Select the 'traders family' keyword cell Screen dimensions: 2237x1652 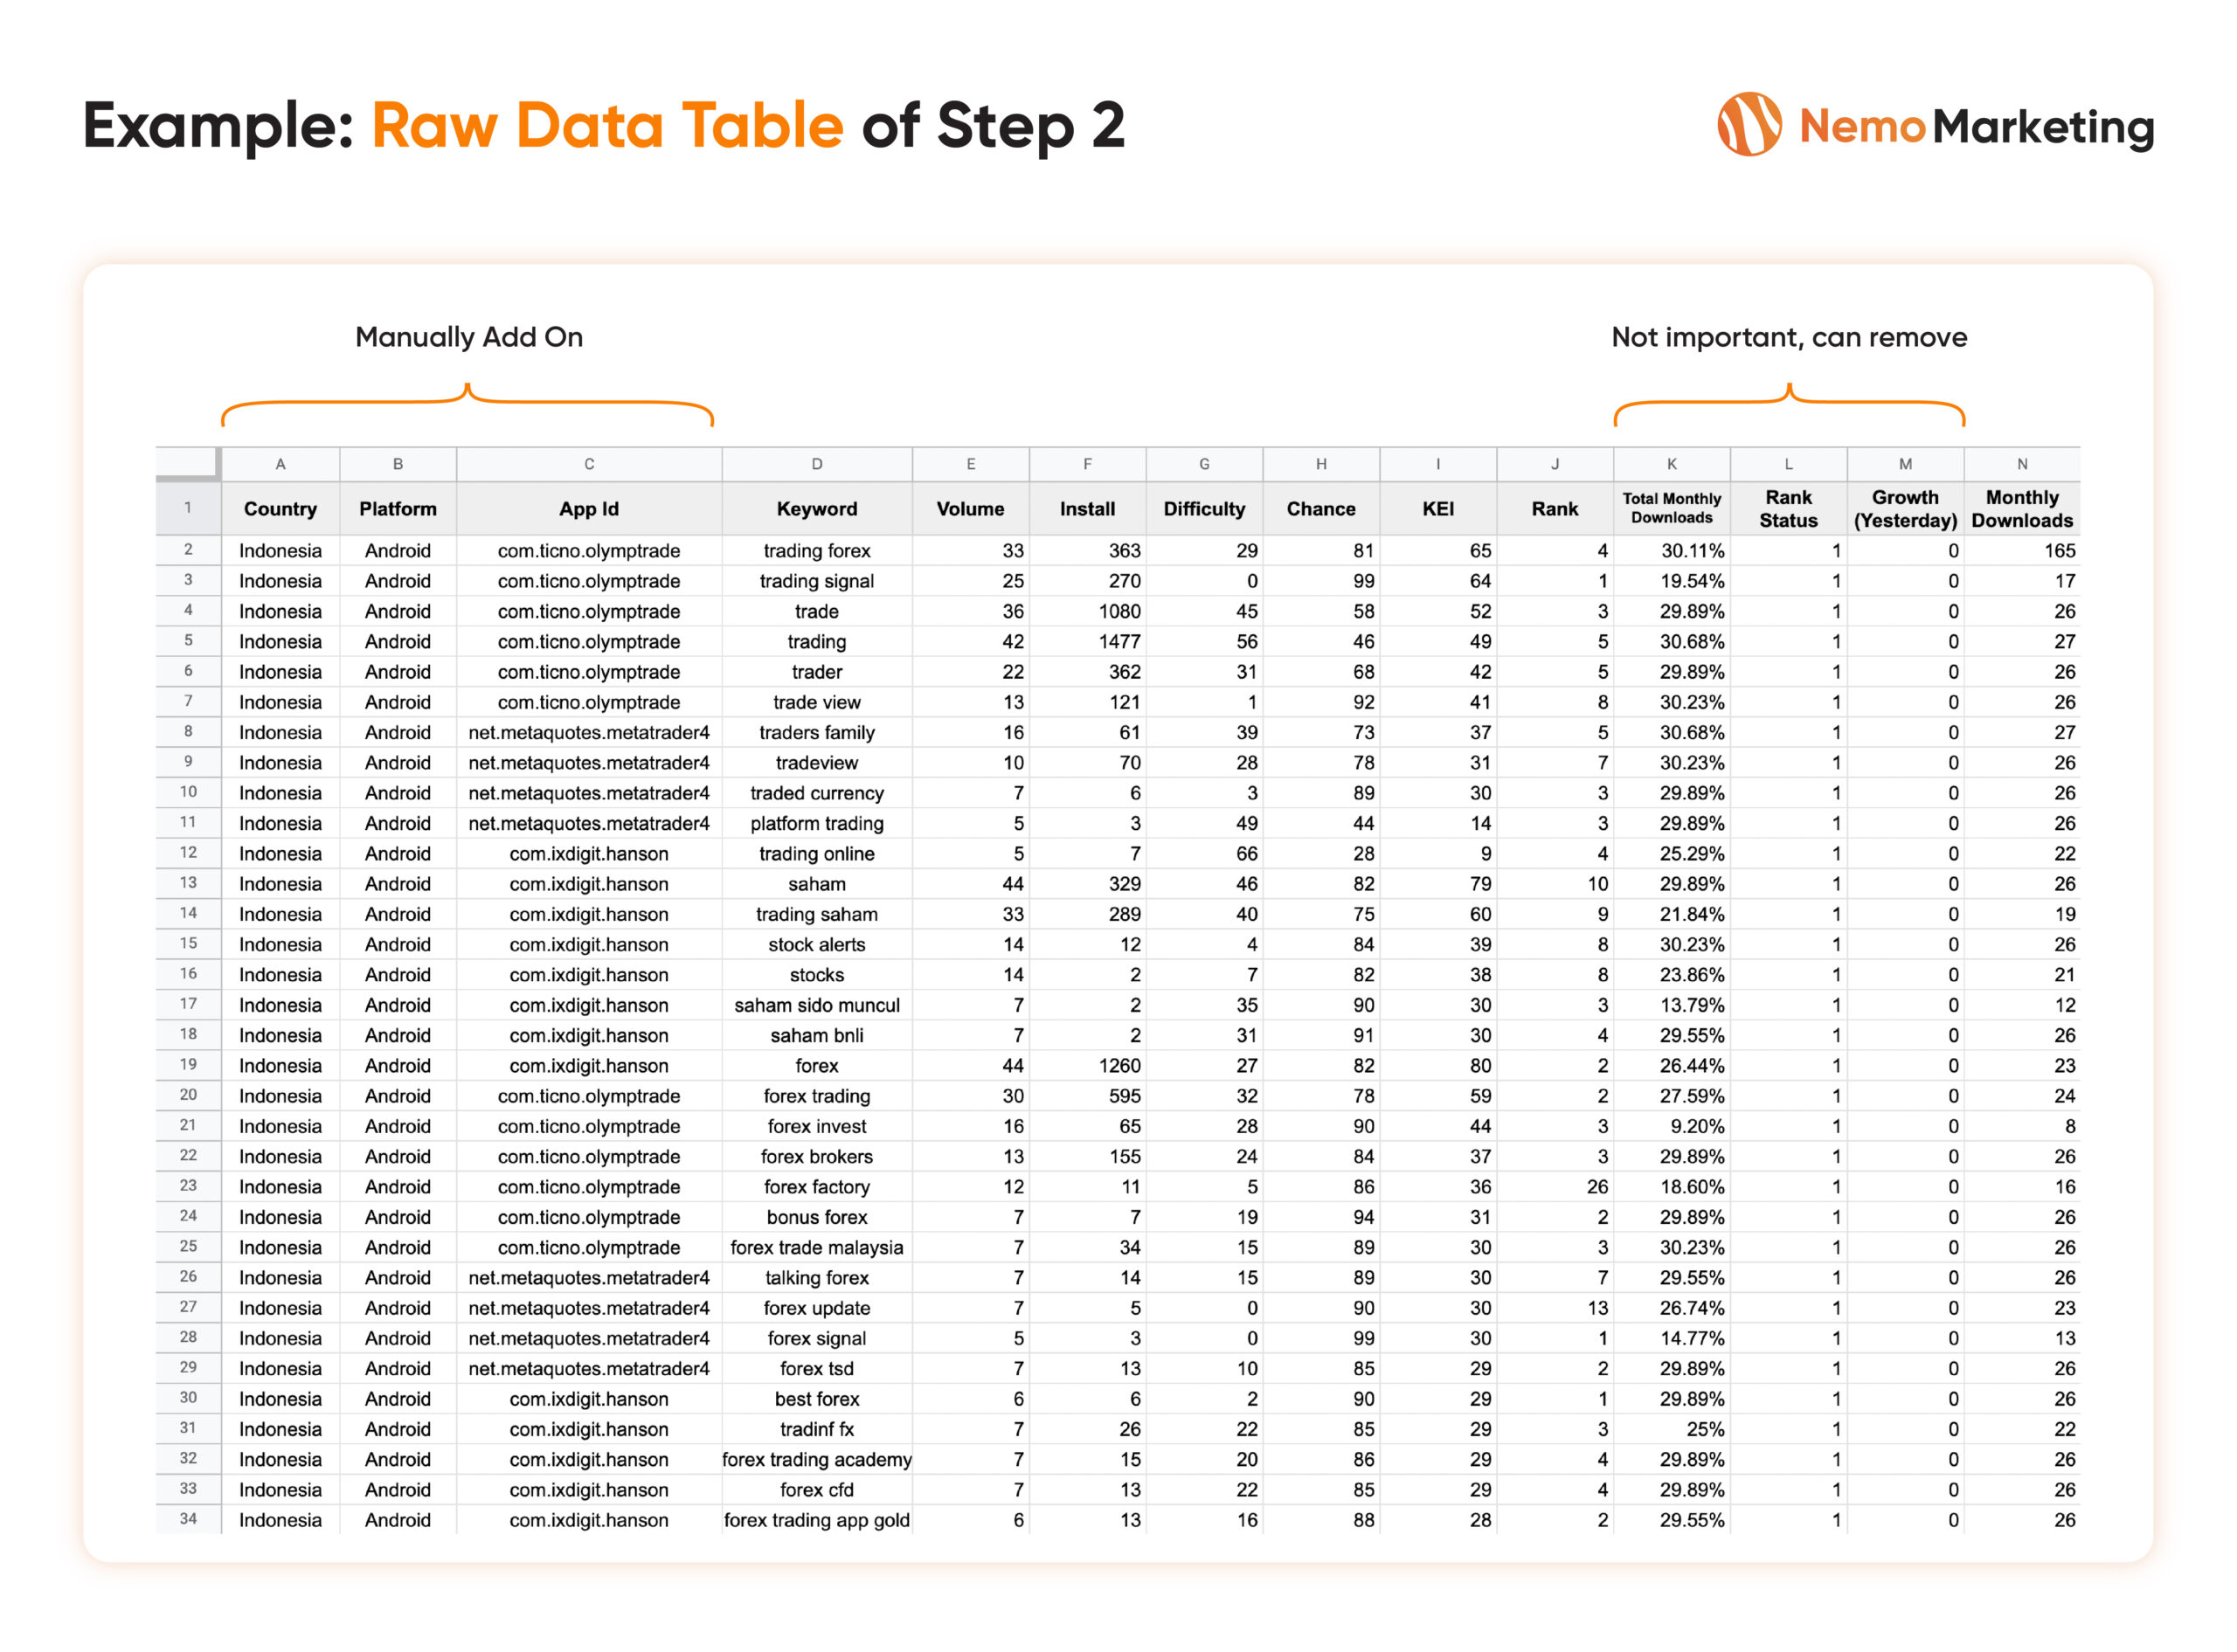point(817,732)
